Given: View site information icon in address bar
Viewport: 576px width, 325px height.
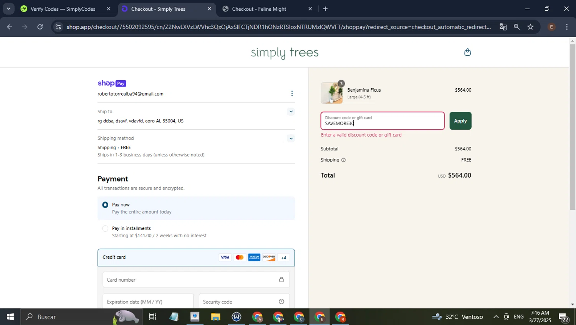Looking at the screenshot, I should (x=58, y=27).
